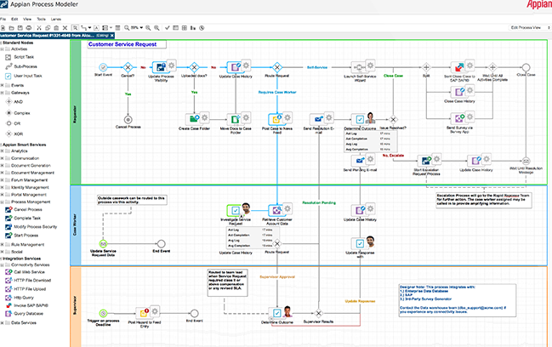Pick the XOR gateway from palette

point(9,133)
